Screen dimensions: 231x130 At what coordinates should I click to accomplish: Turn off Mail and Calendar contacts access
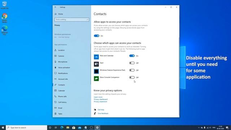[x=132, y=56]
